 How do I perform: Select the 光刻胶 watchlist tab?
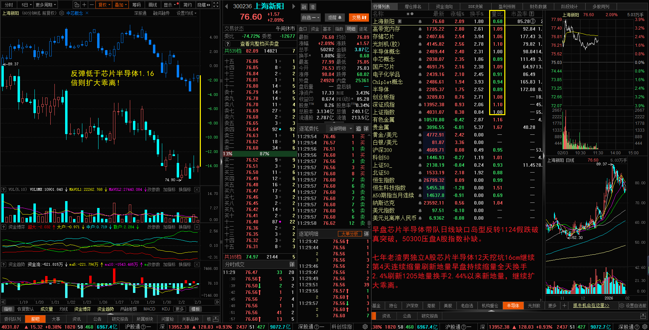(x=534, y=306)
